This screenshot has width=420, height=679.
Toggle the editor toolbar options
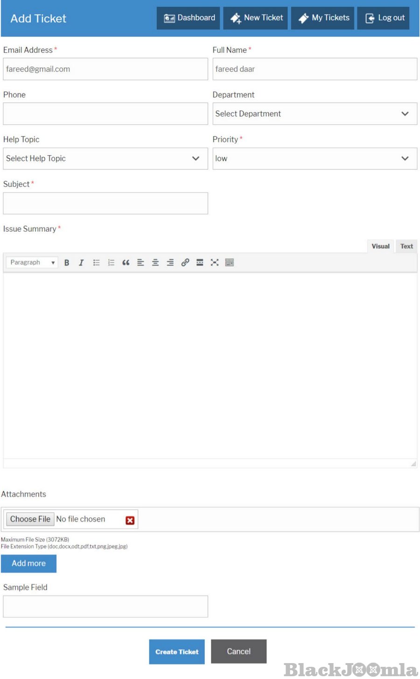[x=229, y=263]
